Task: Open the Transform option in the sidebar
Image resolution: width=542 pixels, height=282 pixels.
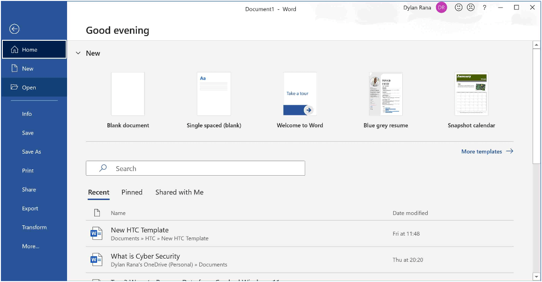Action: (x=34, y=227)
